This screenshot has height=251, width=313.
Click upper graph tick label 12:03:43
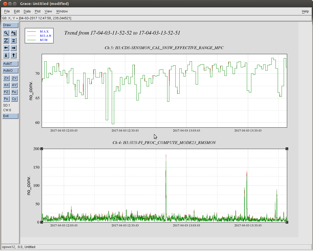coord(64,131)
